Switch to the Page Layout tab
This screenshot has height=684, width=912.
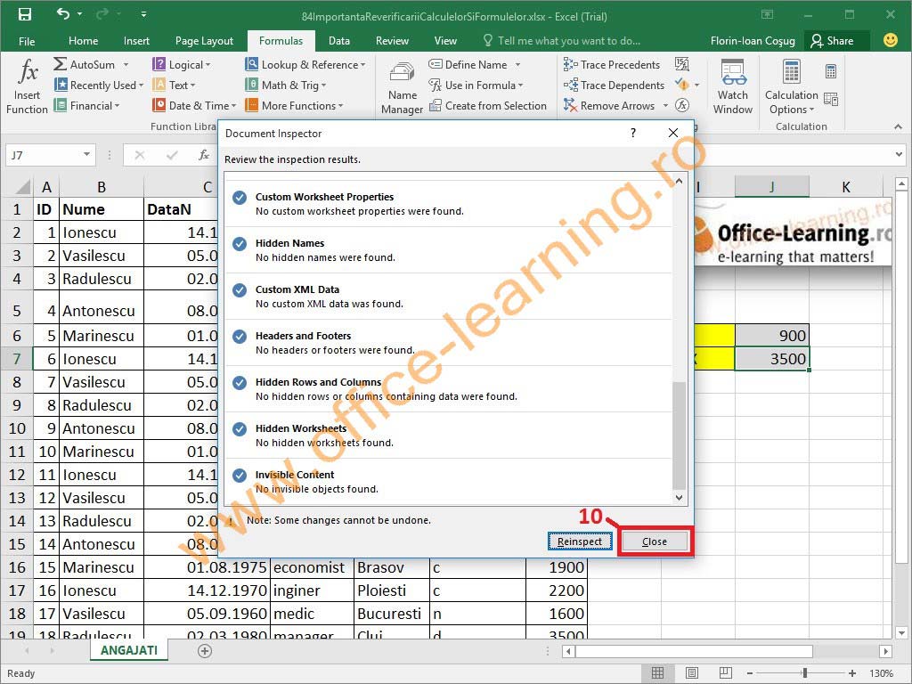click(204, 41)
